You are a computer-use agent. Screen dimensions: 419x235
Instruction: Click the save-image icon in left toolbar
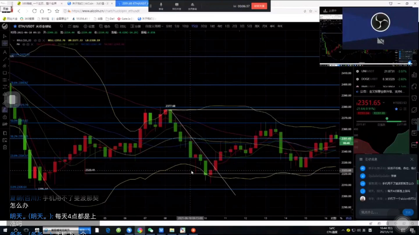(5, 140)
